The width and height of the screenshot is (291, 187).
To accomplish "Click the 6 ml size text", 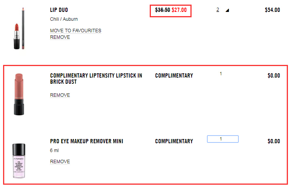I will [x=54, y=151].
